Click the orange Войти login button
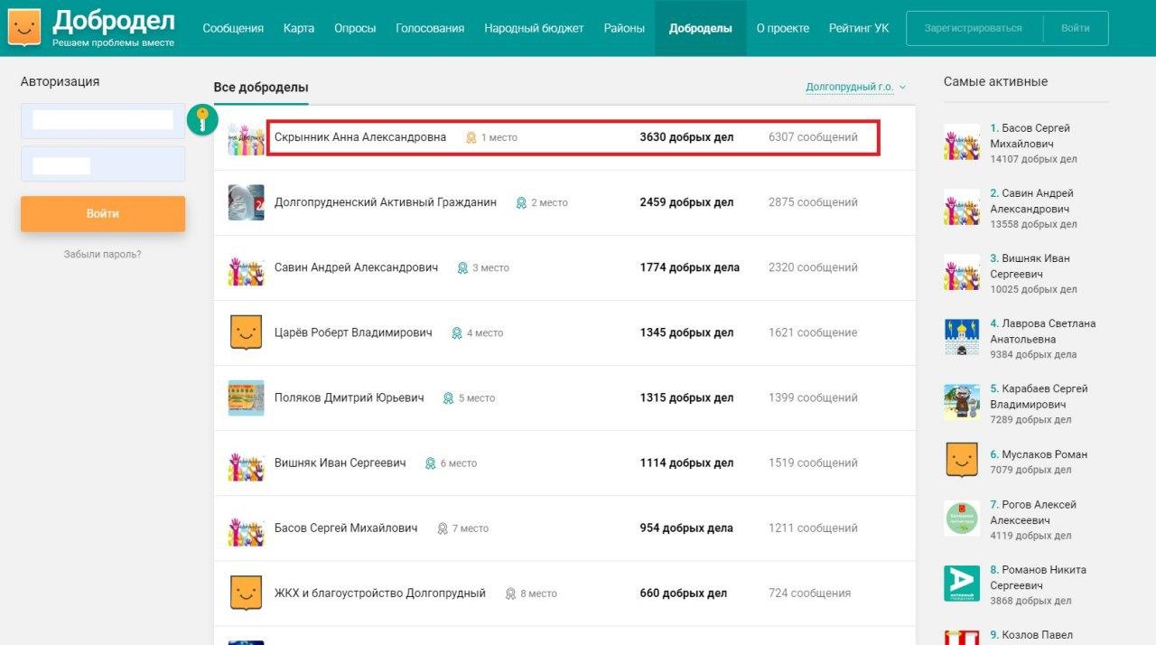1156x645 pixels. point(103,214)
